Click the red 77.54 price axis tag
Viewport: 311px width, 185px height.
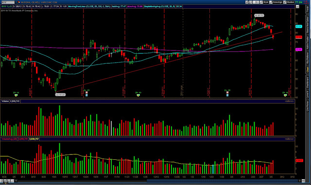[x=298, y=37]
